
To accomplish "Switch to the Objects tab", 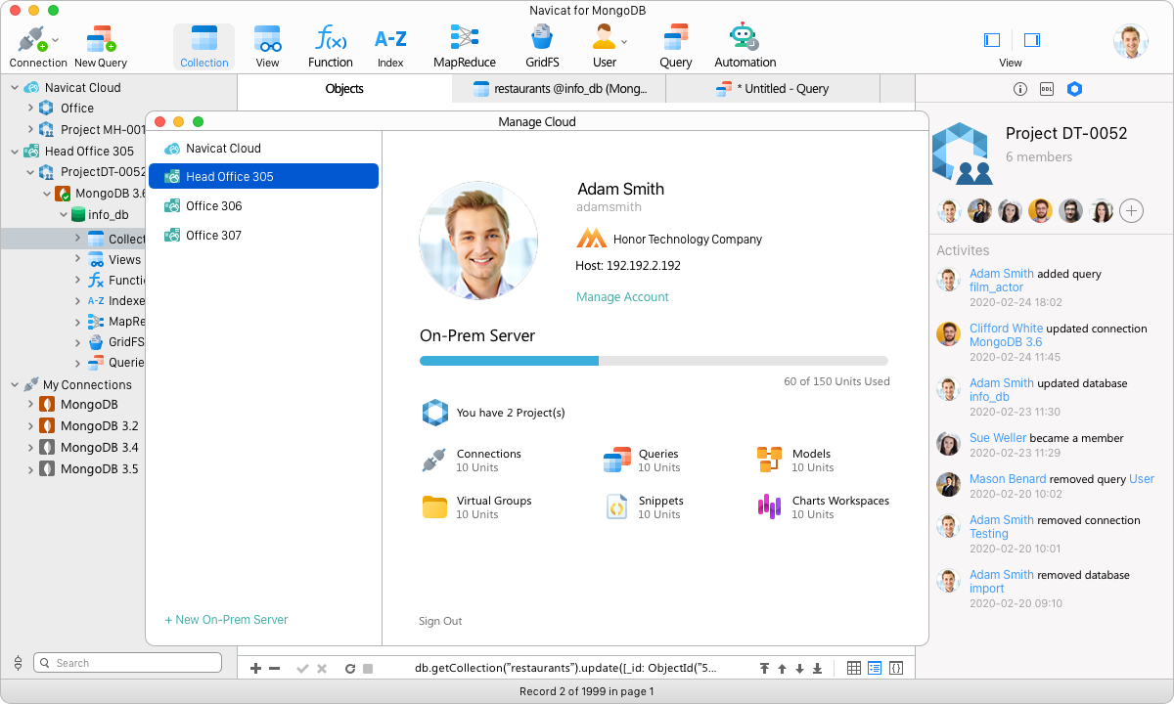I will point(344,88).
